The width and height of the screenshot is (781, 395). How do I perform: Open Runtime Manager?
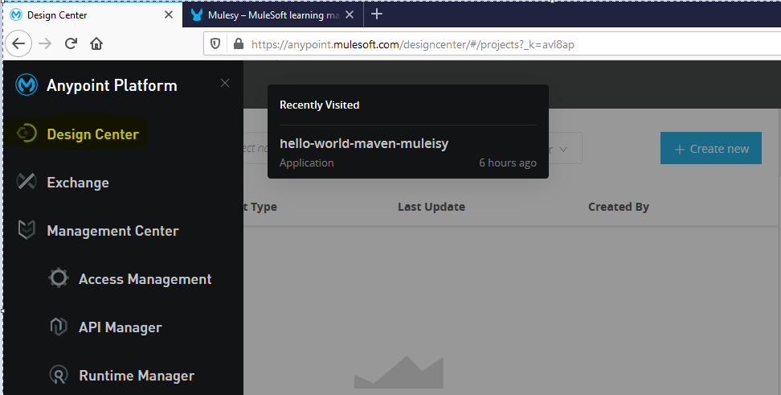[x=137, y=376]
